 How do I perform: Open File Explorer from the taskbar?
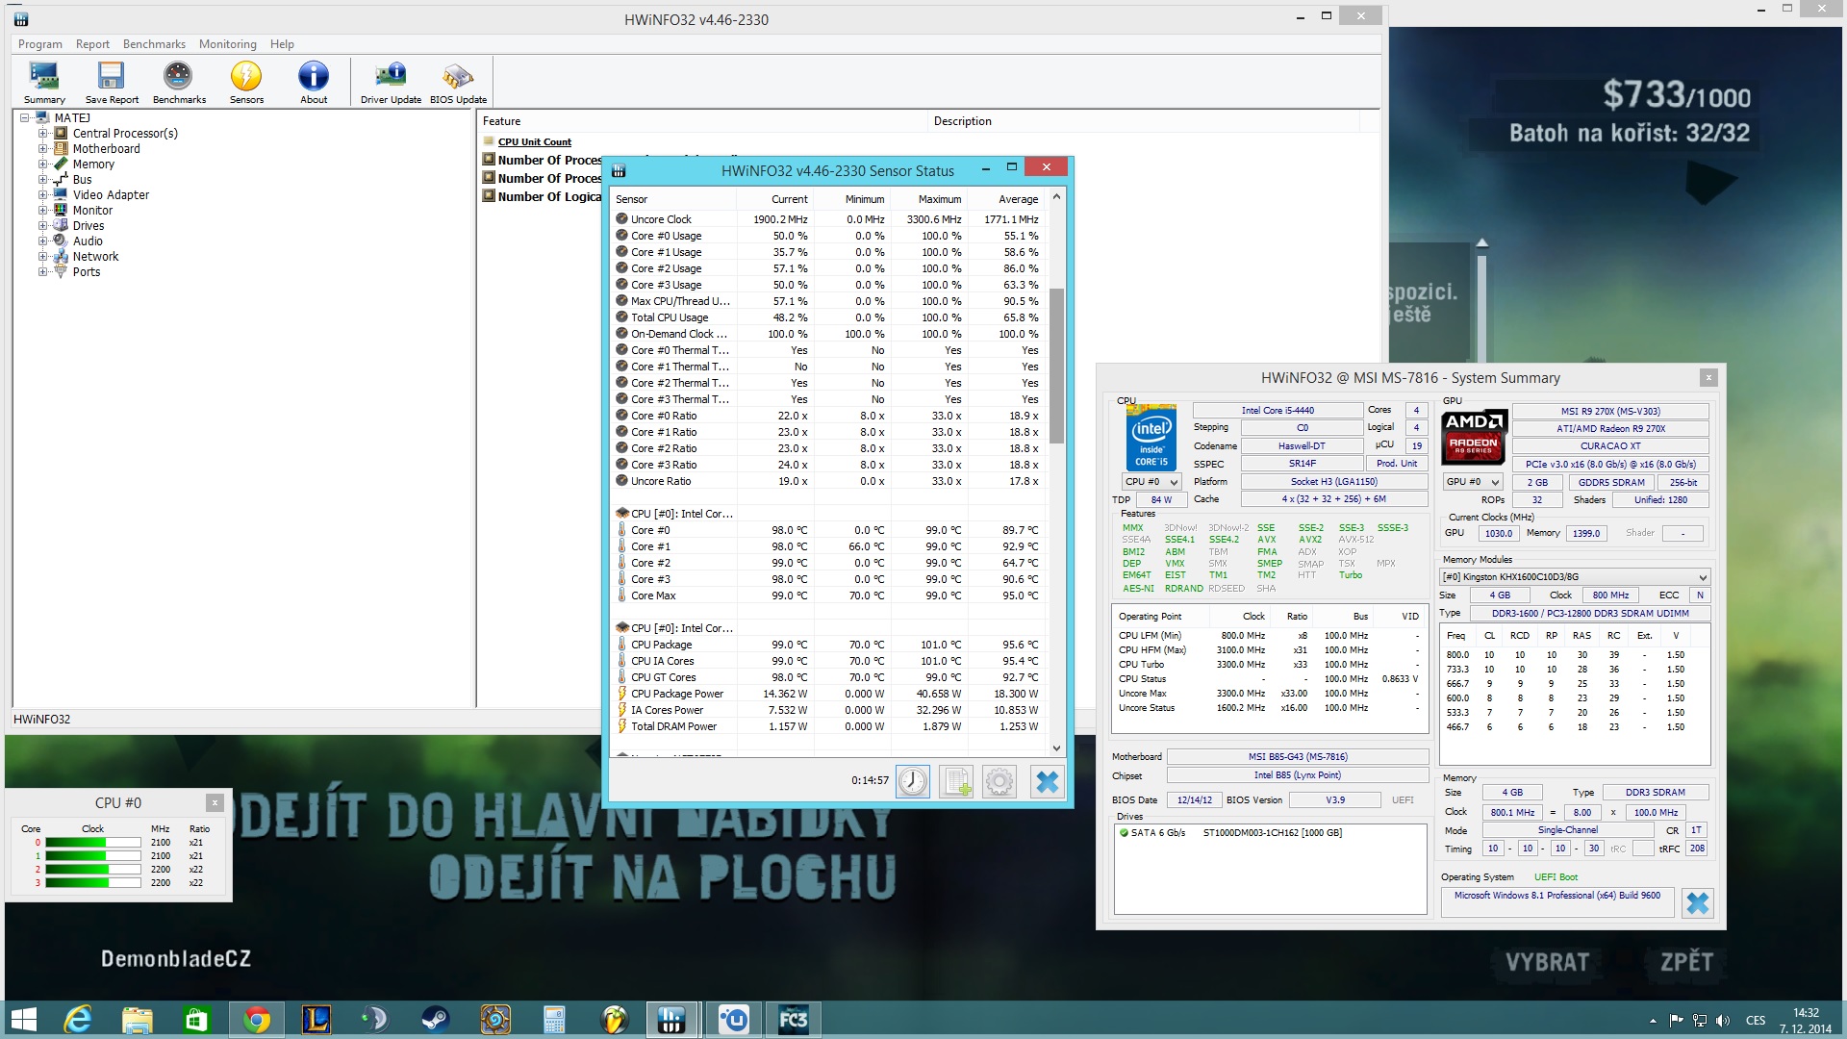click(x=137, y=1019)
